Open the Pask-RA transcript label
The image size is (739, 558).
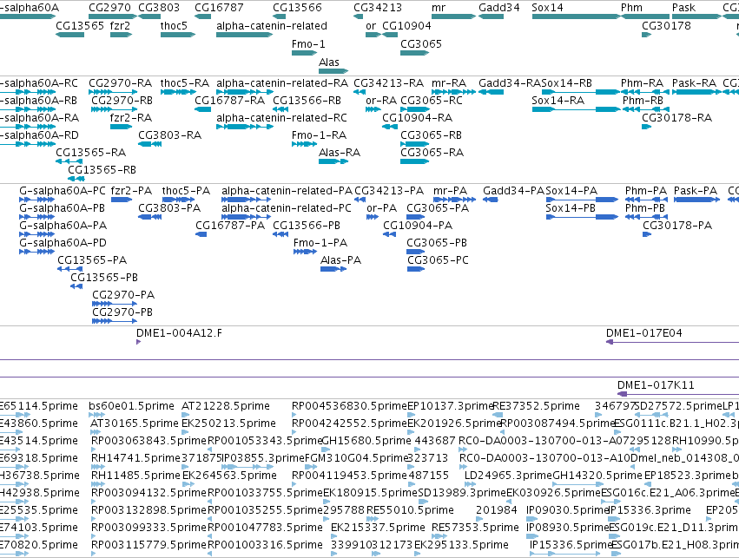coord(694,83)
